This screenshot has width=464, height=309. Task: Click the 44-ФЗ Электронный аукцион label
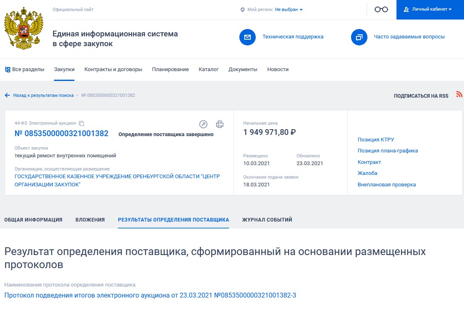[x=45, y=123]
